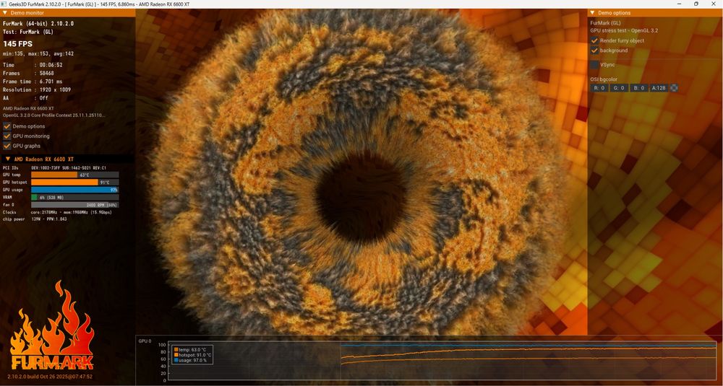Click the Frames 58468 row
This screenshot has width=723, height=386.
[x=29, y=73]
